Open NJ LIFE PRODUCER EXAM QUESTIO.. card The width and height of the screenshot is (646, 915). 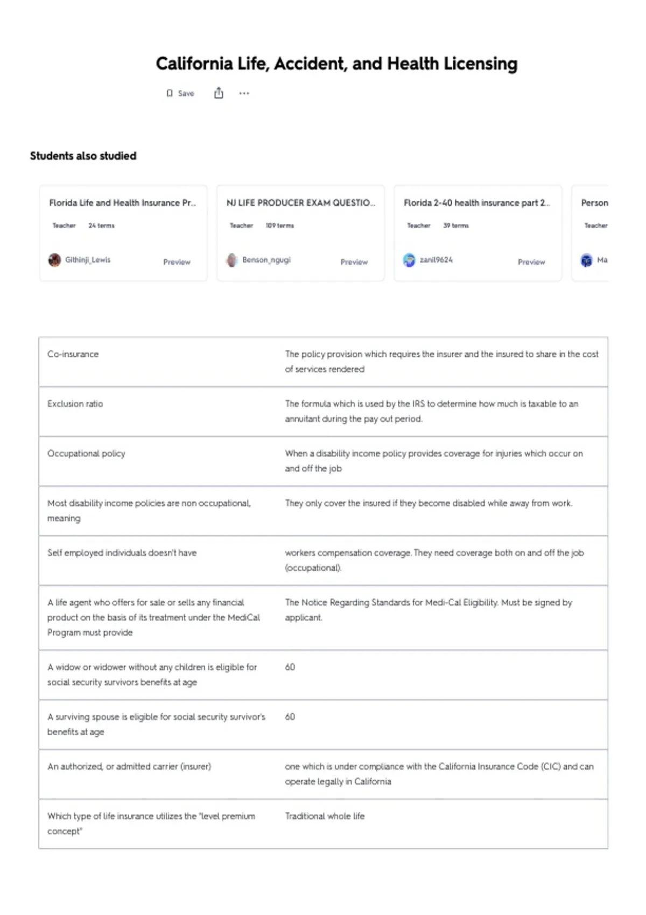point(301,203)
